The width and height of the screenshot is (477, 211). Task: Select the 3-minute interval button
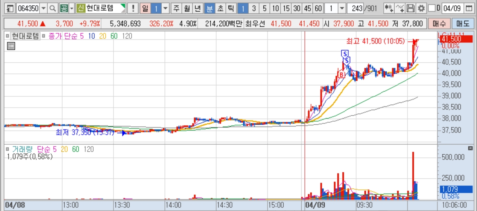point(254,8)
